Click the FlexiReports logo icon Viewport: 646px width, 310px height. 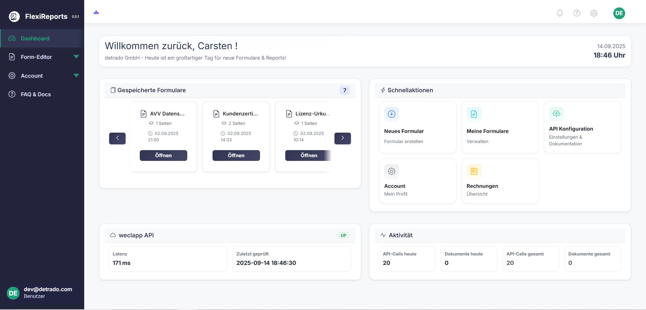[13, 16]
